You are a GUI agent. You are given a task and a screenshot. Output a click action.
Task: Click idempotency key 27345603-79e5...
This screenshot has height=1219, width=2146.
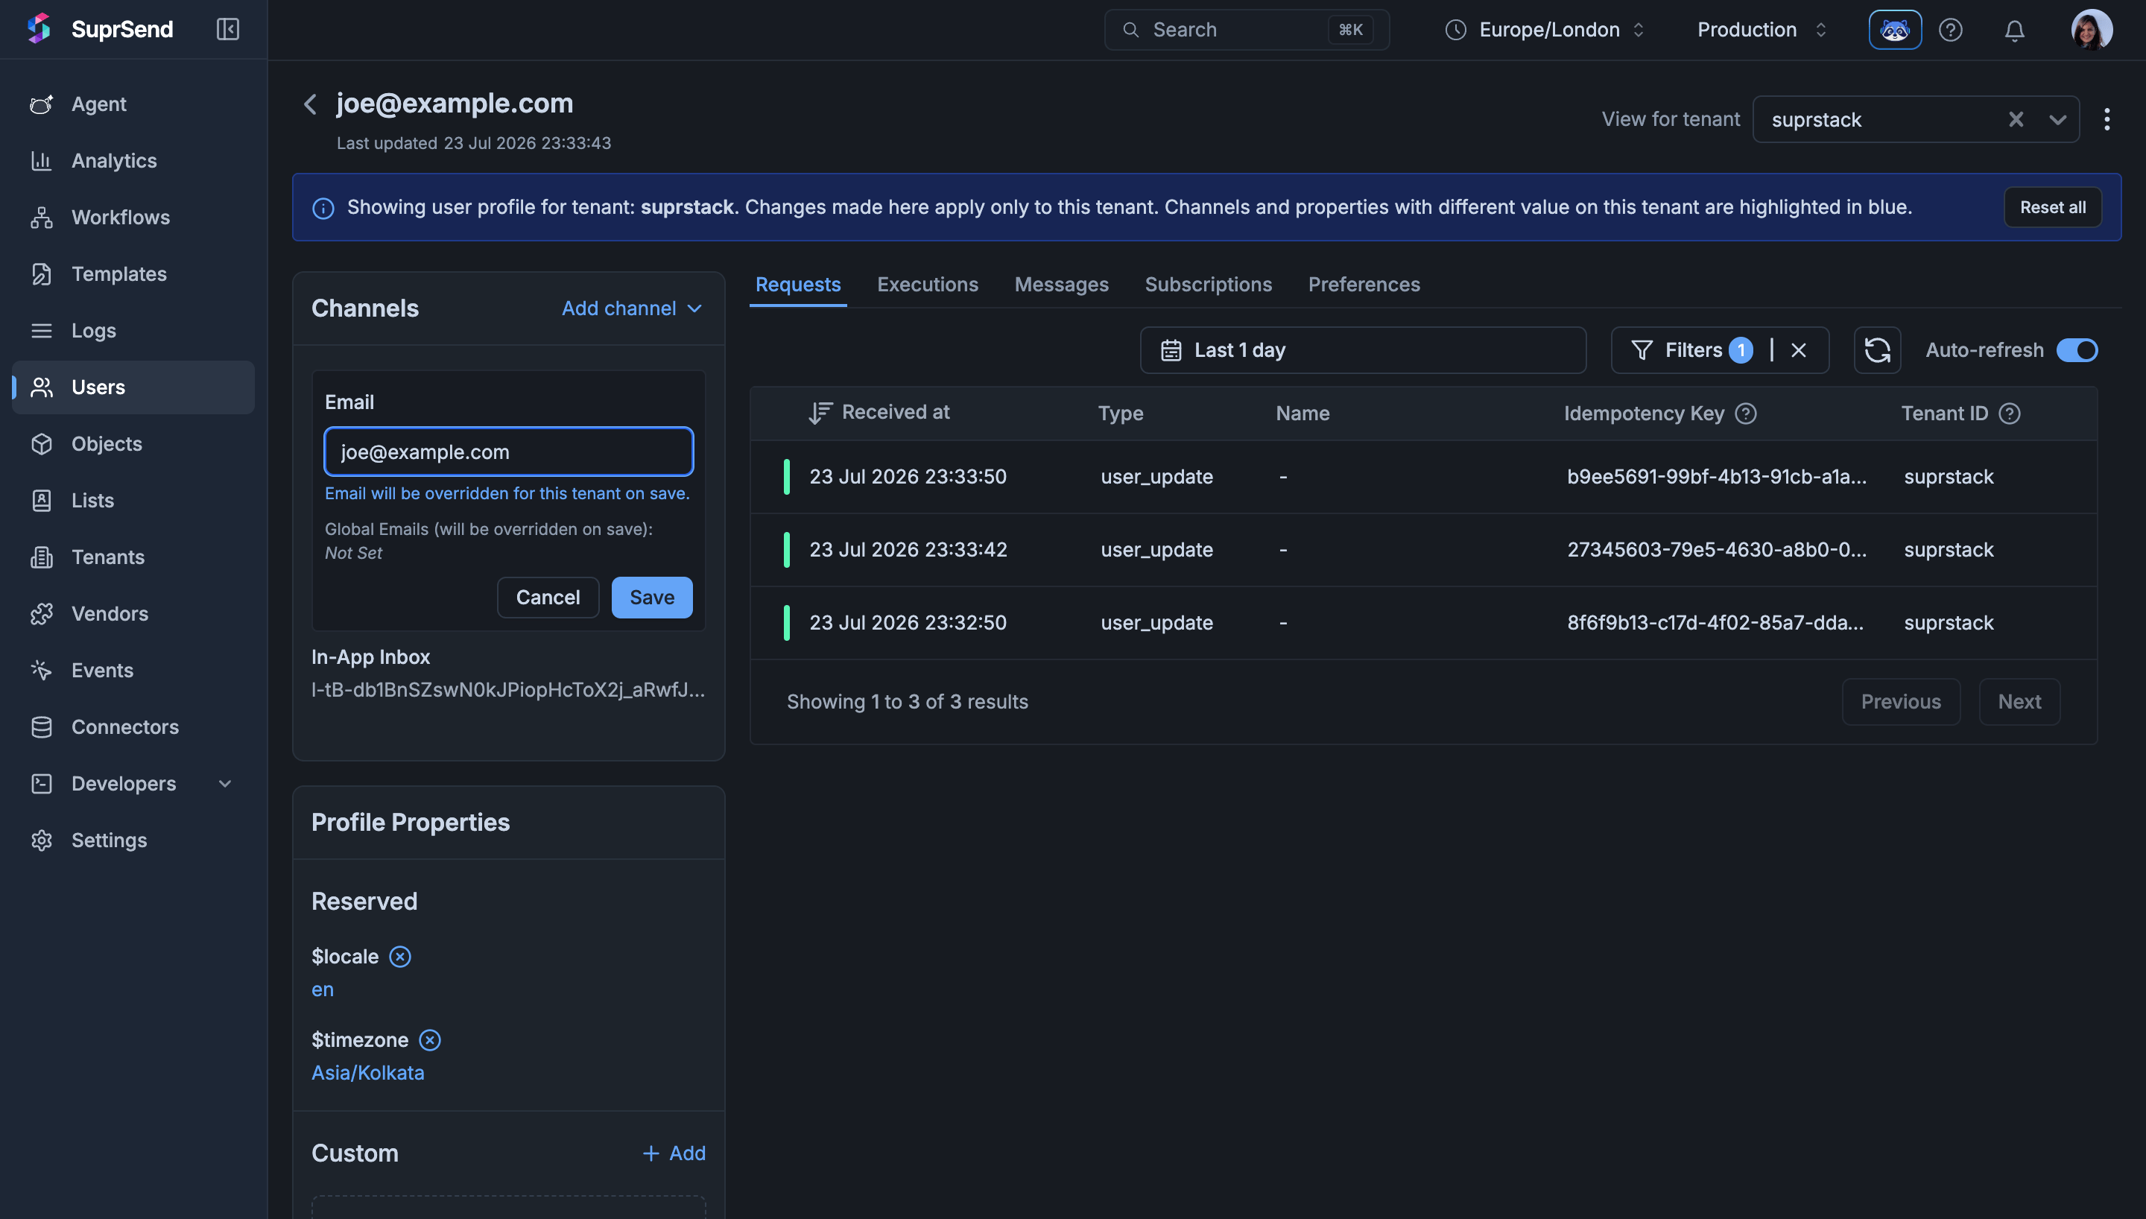coord(1717,550)
